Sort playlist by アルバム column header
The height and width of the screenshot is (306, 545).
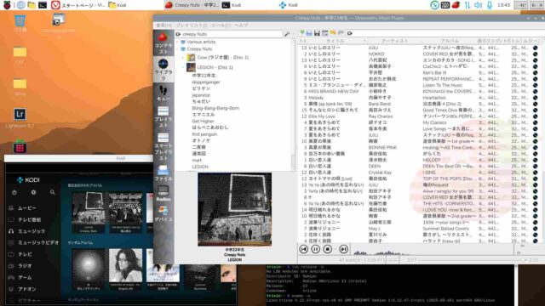point(450,41)
